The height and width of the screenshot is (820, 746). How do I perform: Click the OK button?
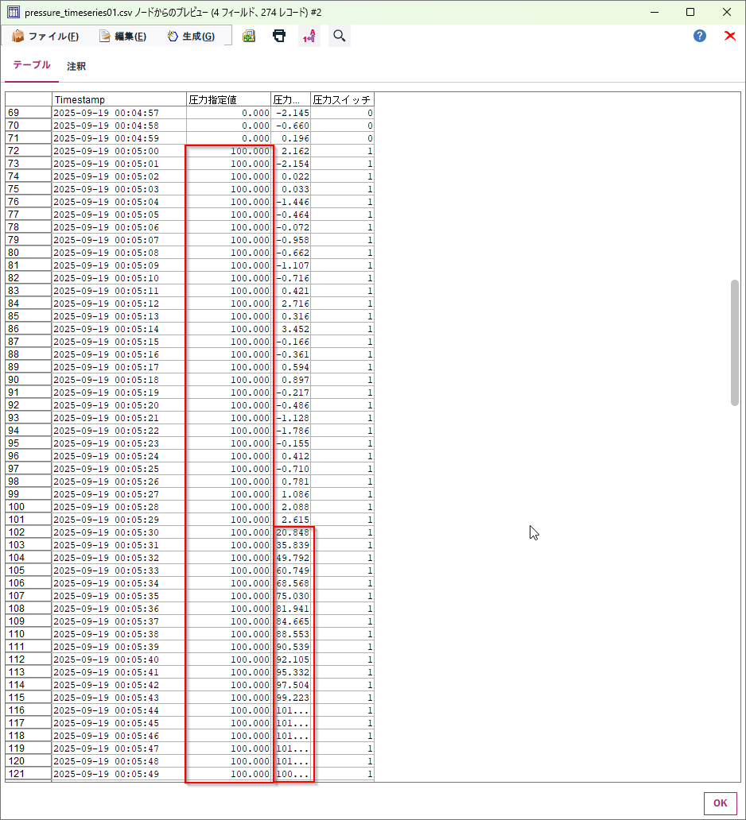[720, 803]
